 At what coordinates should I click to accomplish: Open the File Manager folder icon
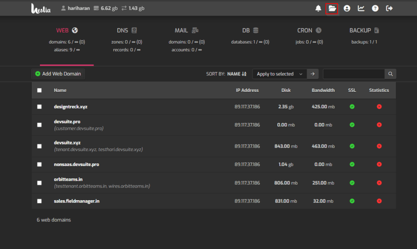click(332, 9)
